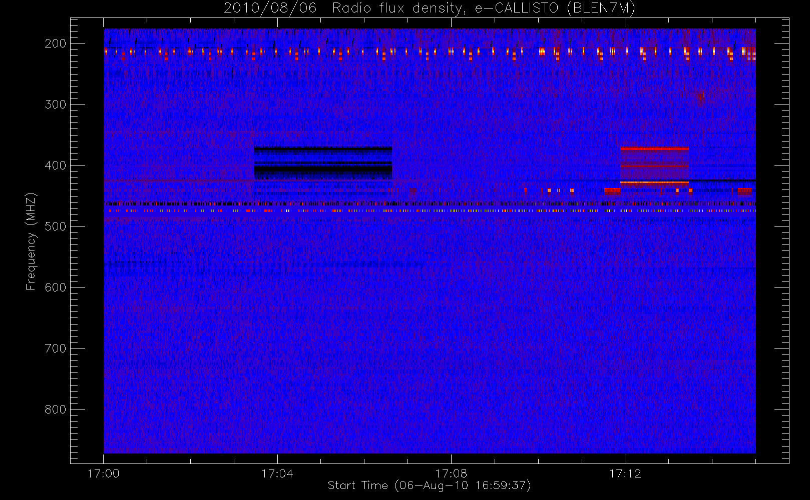Click the 'Start Time (06-Aug-10 16:59:37)' label

tap(429, 485)
